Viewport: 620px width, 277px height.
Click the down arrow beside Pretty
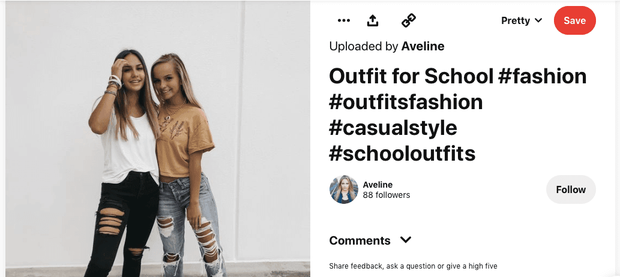click(538, 20)
